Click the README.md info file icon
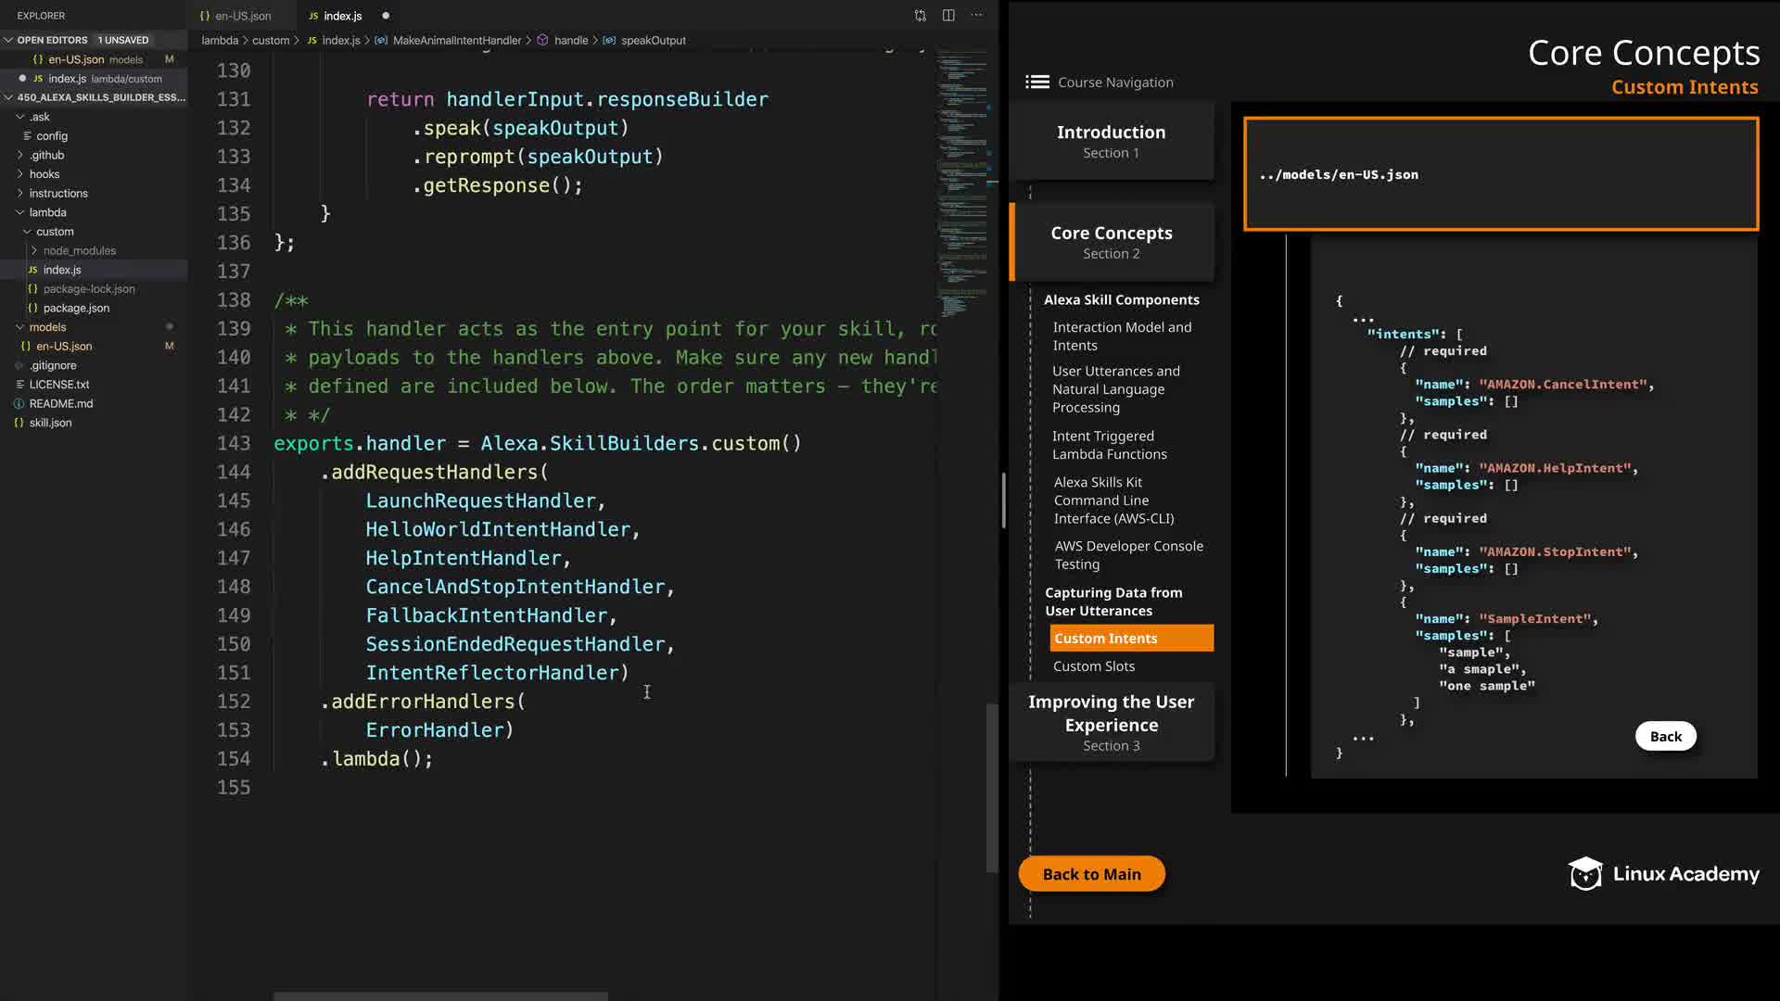The height and width of the screenshot is (1001, 1780). [x=19, y=403]
